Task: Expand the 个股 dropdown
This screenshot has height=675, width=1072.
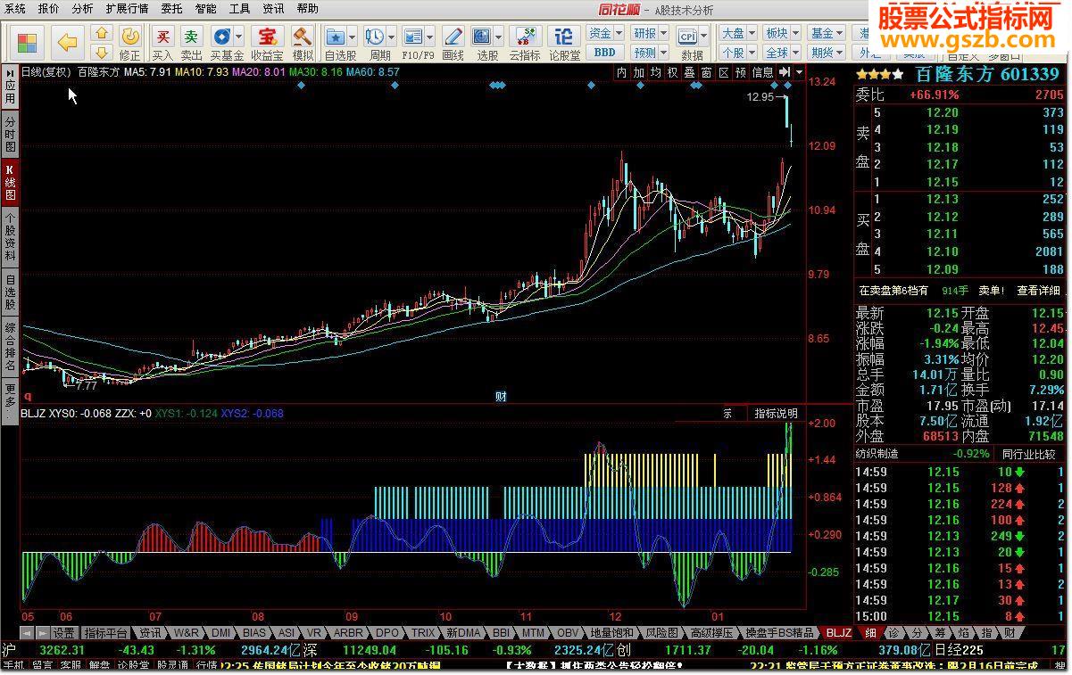Action: coord(752,53)
